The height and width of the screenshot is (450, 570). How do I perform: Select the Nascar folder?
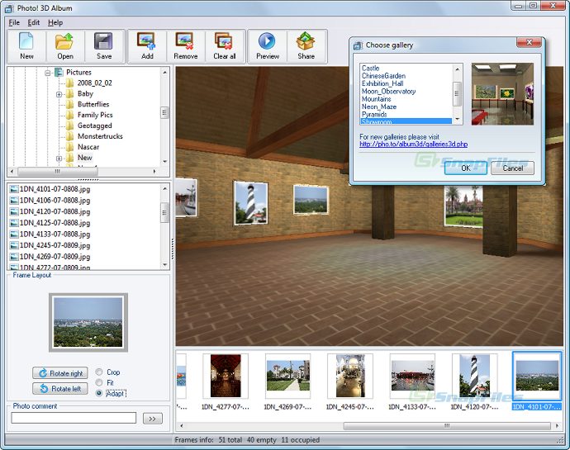tap(88, 147)
